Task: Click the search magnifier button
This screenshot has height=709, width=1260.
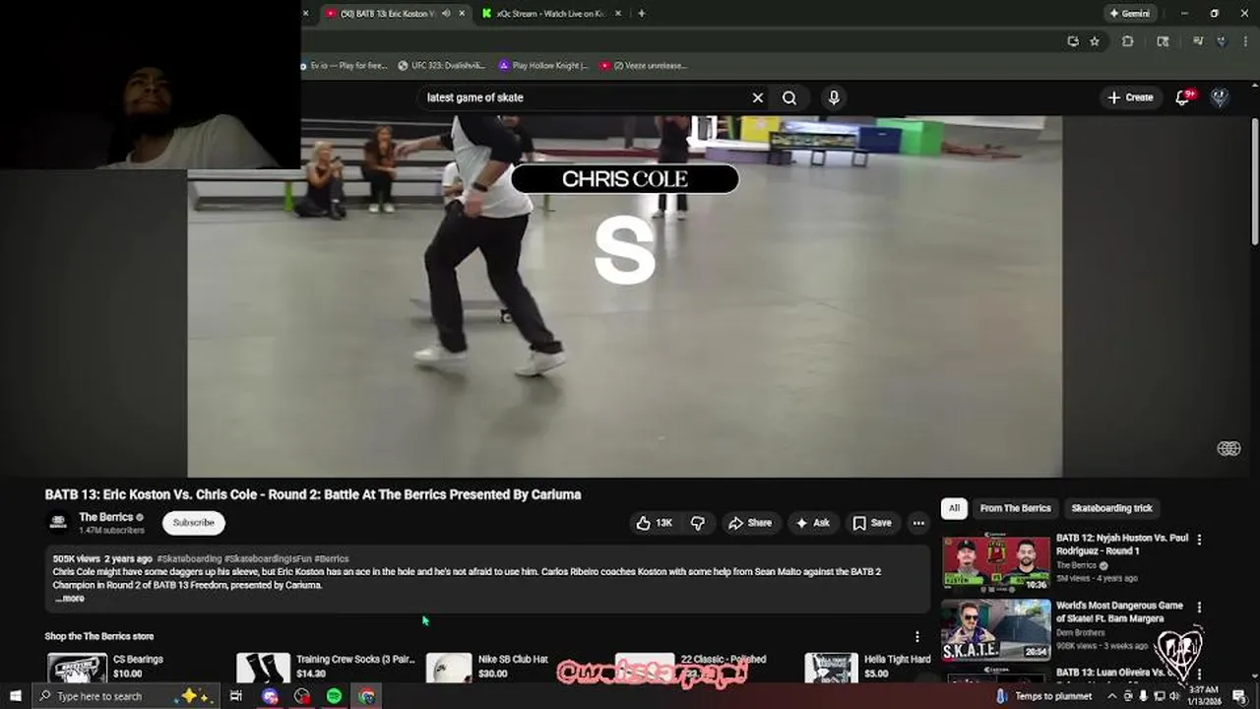Action: [789, 97]
